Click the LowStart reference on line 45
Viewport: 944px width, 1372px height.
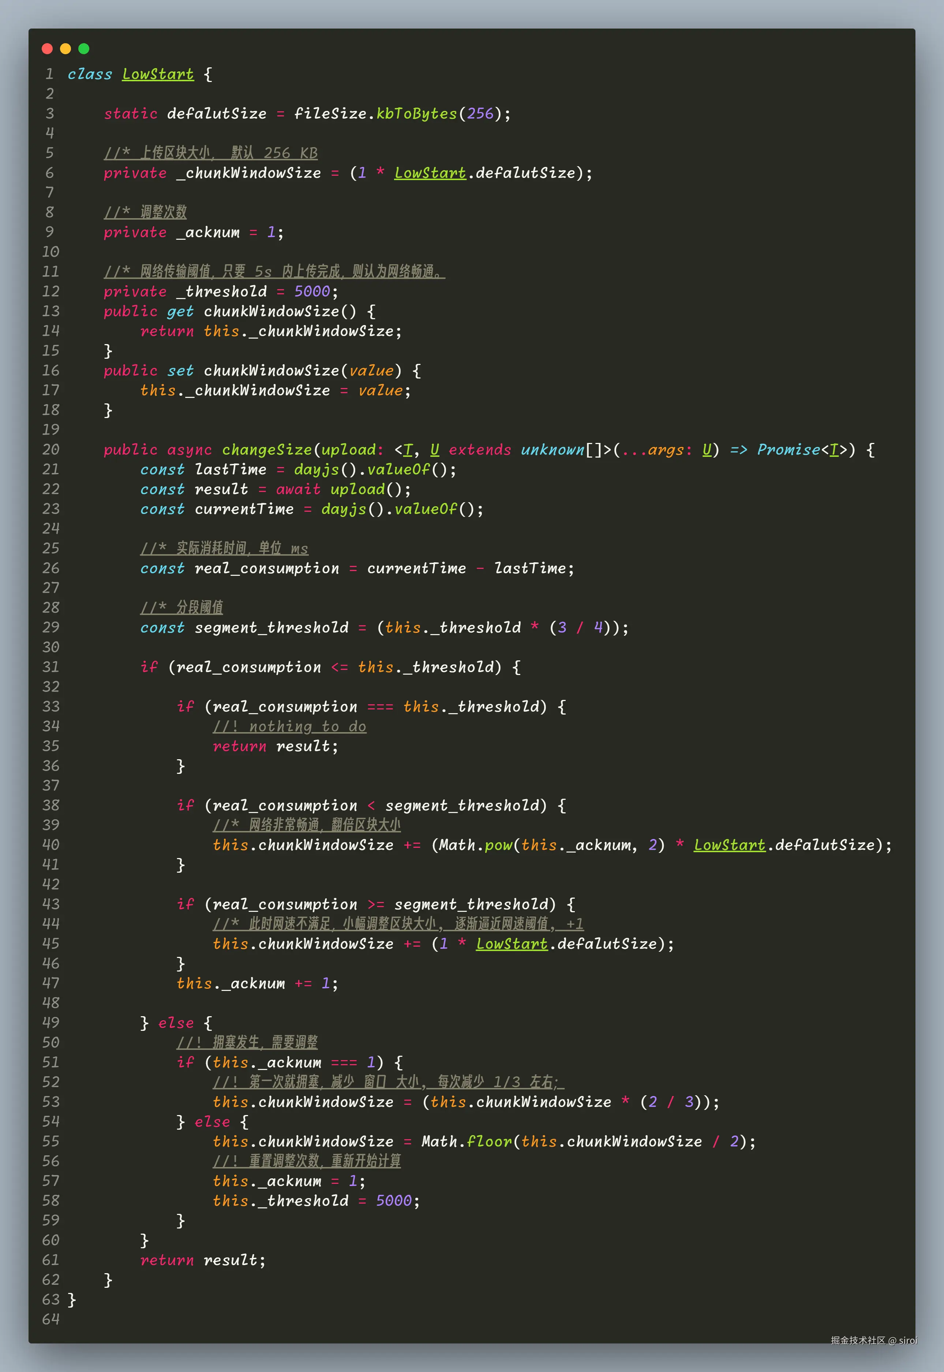click(512, 944)
